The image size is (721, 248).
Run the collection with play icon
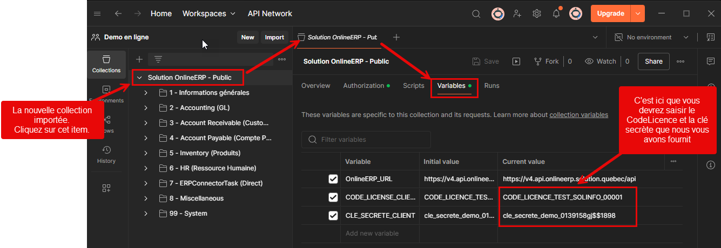click(x=516, y=61)
